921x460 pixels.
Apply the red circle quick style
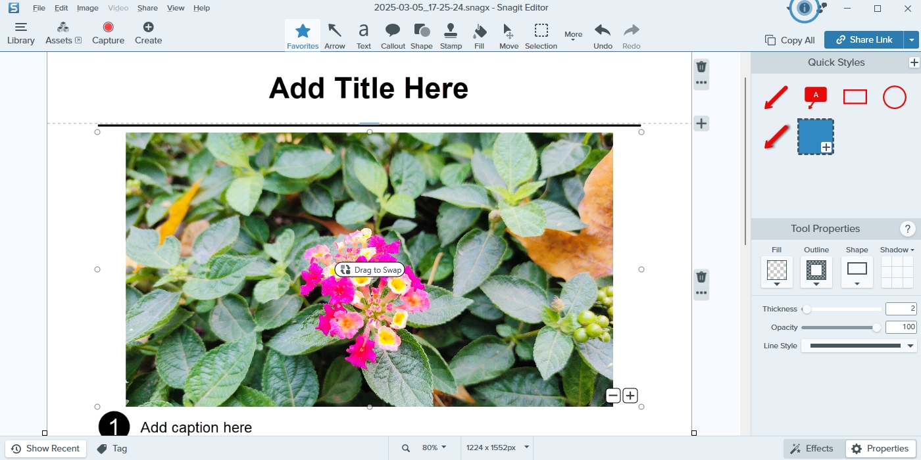pos(894,97)
